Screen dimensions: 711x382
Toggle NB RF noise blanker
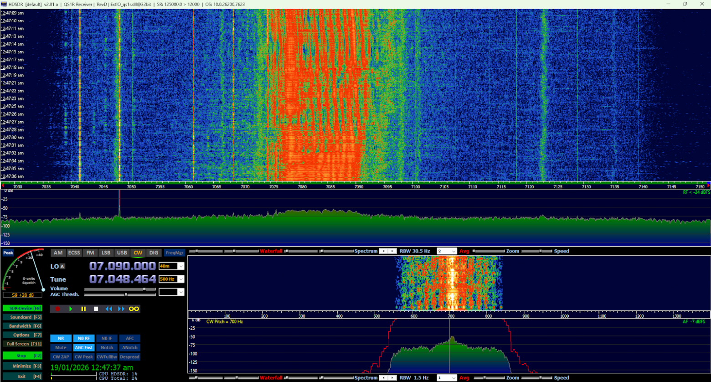84,338
